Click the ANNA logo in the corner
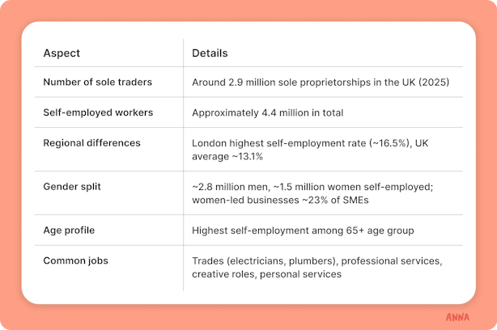497x330 pixels. tap(457, 317)
